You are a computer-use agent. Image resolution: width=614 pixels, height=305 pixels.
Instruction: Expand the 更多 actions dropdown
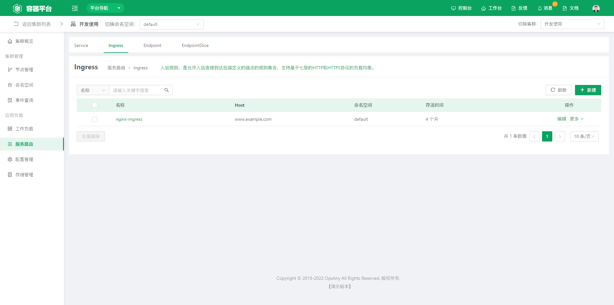[x=577, y=119]
